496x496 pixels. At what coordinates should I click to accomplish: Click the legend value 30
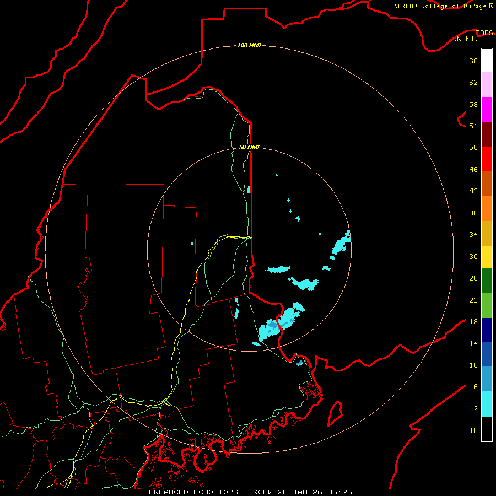coord(473,256)
